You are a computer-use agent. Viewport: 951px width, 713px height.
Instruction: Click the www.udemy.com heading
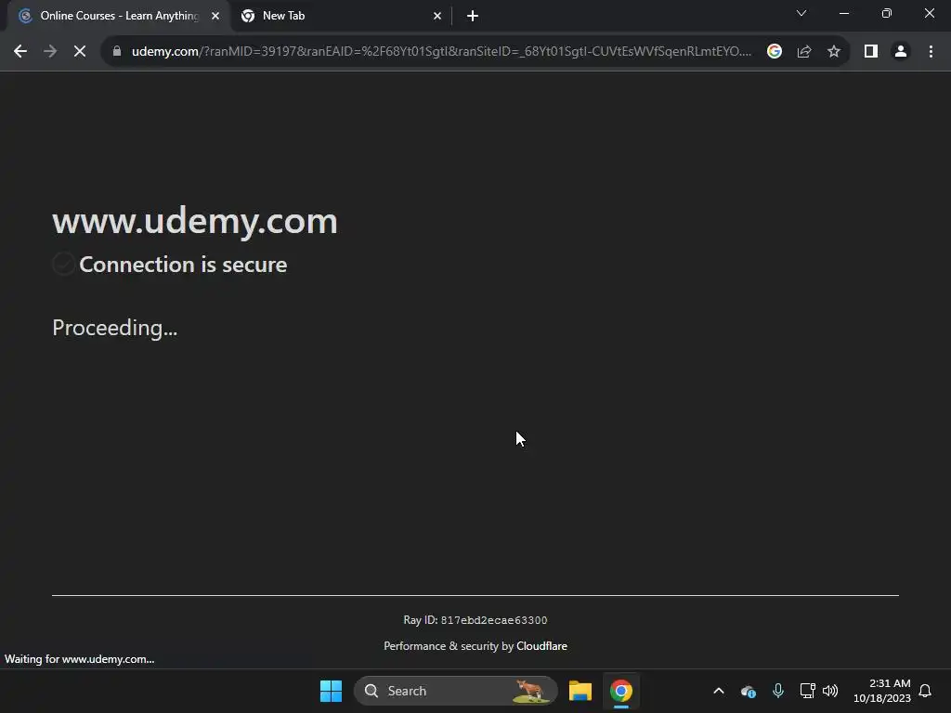(195, 221)
